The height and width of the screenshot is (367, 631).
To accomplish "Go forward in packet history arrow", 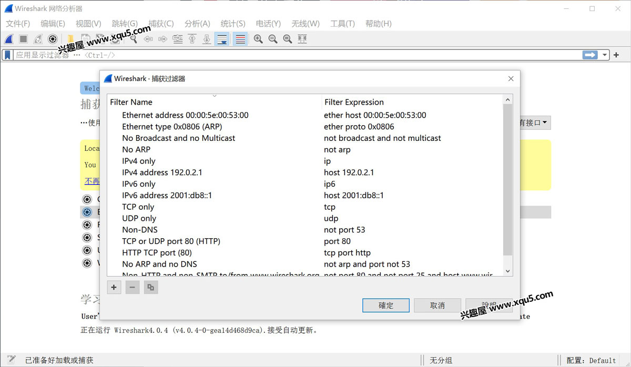I will 163,39.
